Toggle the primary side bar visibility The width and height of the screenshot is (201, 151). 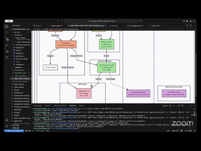click(187, 21)
